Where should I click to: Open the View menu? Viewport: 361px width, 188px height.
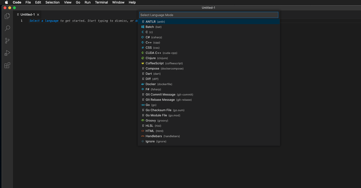(68, 2)
